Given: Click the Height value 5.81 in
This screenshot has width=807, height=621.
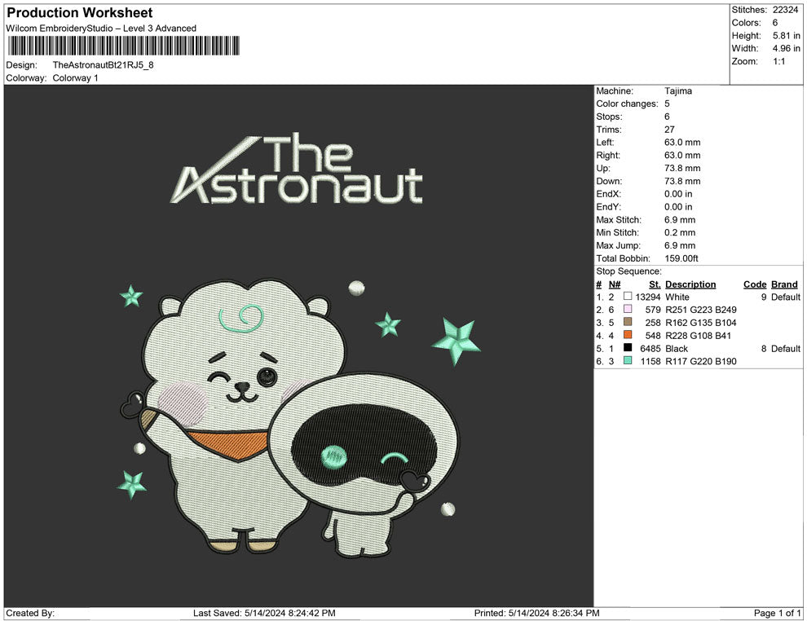Looking at the screenshot, I should [787, 36].
